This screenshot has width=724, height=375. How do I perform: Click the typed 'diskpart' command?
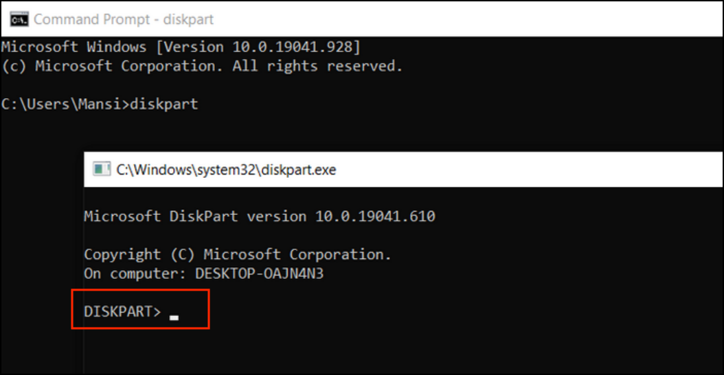tap(163, 104)
